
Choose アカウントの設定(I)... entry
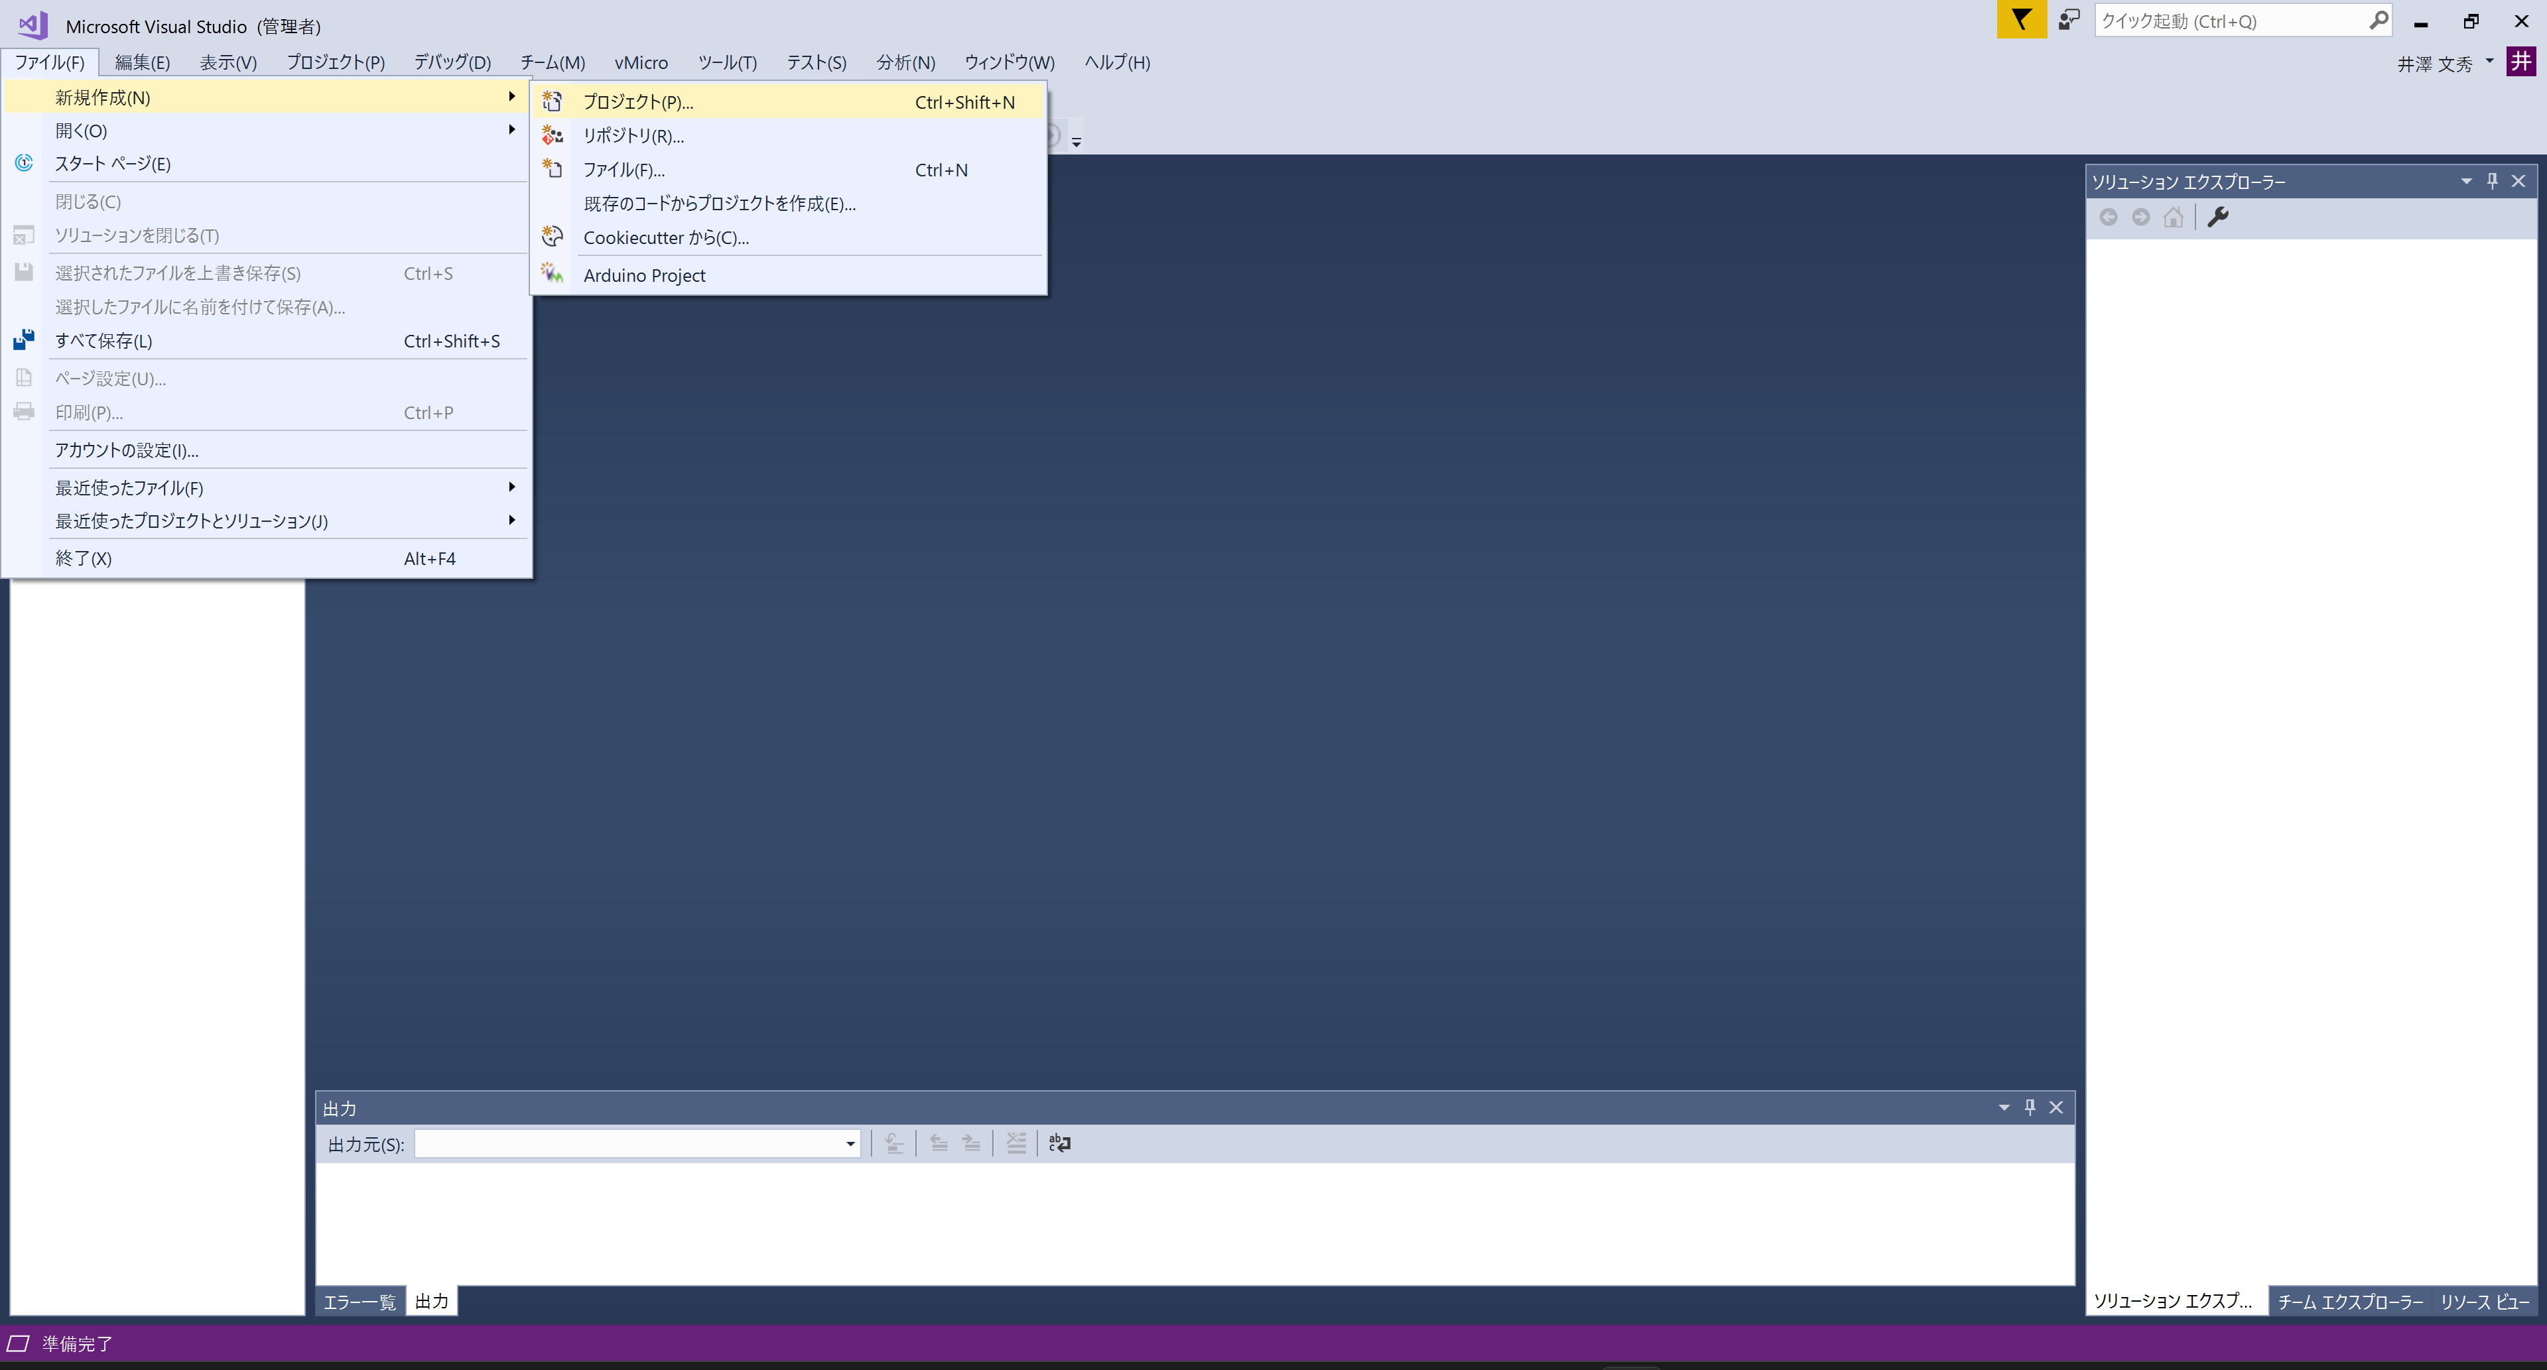point(267,450)
